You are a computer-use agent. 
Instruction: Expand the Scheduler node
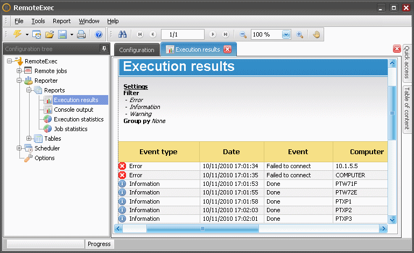[x=19, y=148]
